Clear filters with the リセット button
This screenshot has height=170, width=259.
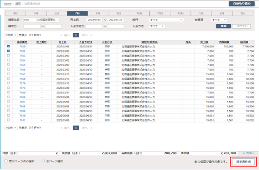click(241, 26)
